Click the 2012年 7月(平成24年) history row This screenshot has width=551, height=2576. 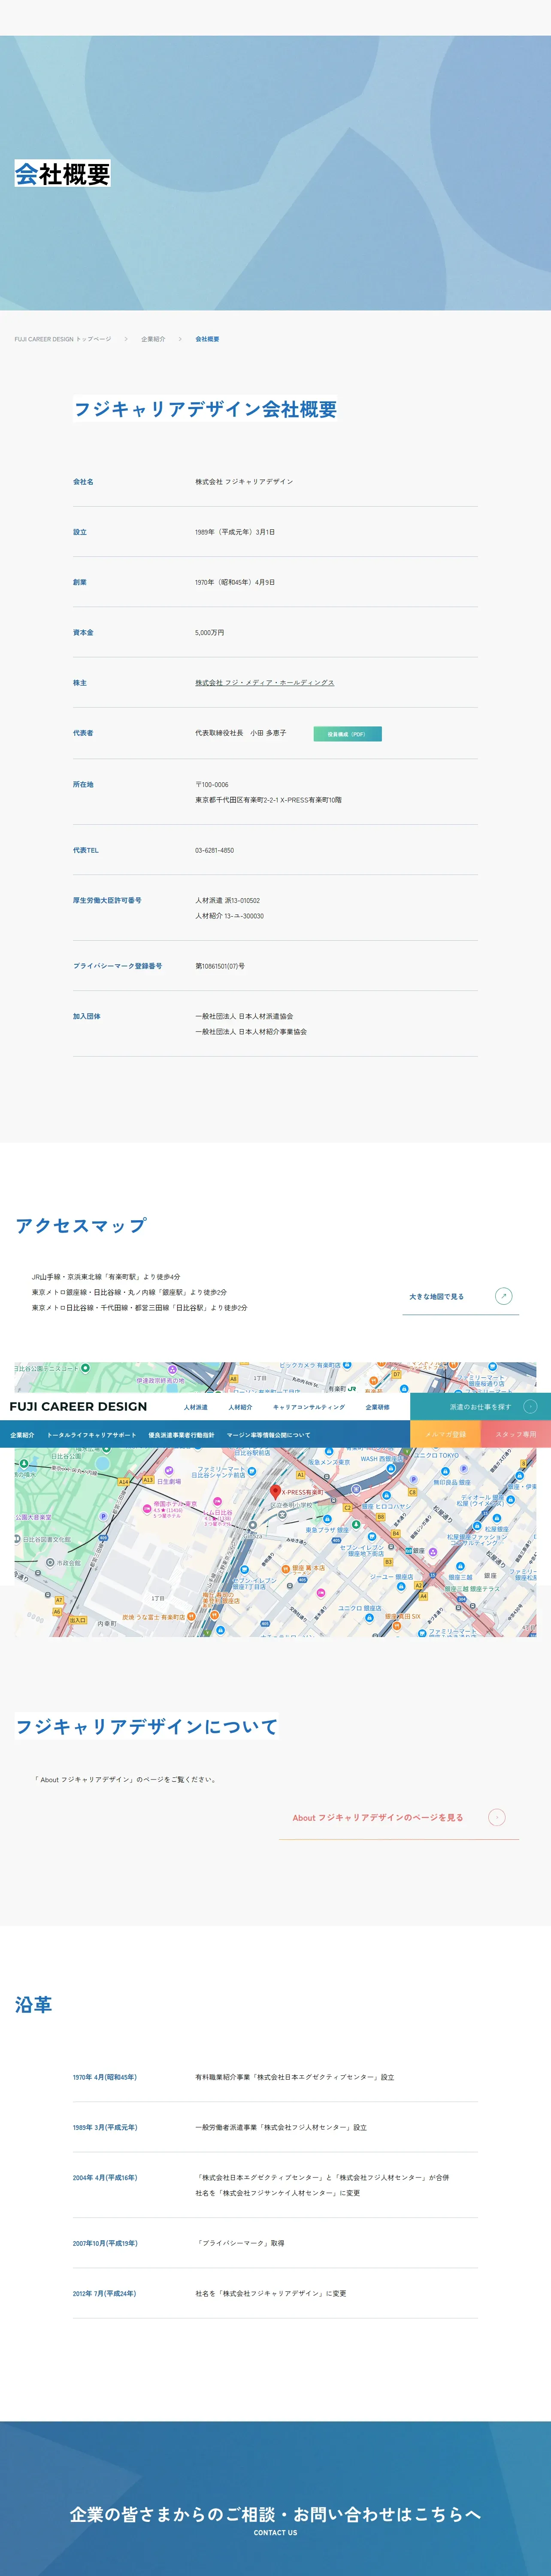(275, 2293)
